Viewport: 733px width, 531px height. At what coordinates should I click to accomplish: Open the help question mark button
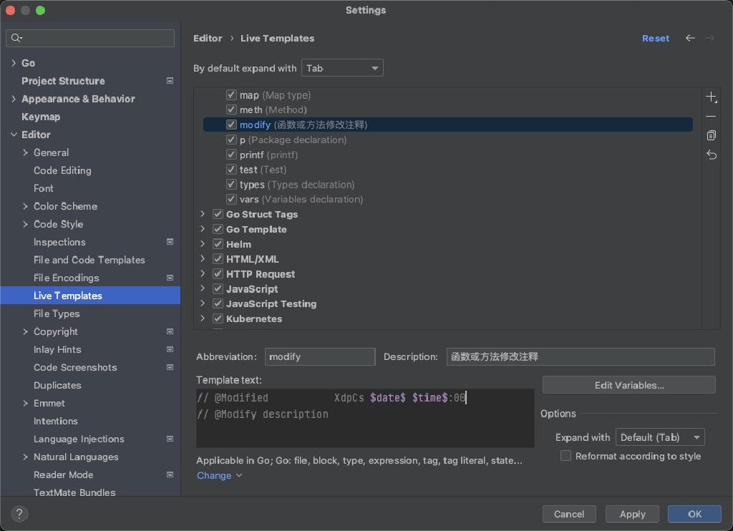coord(19,513)
